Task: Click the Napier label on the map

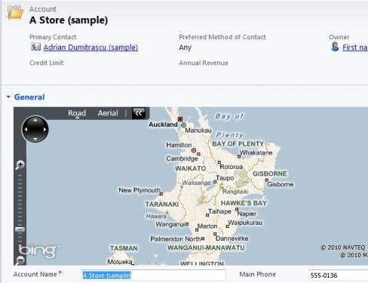Action: (x=247, y=214)
